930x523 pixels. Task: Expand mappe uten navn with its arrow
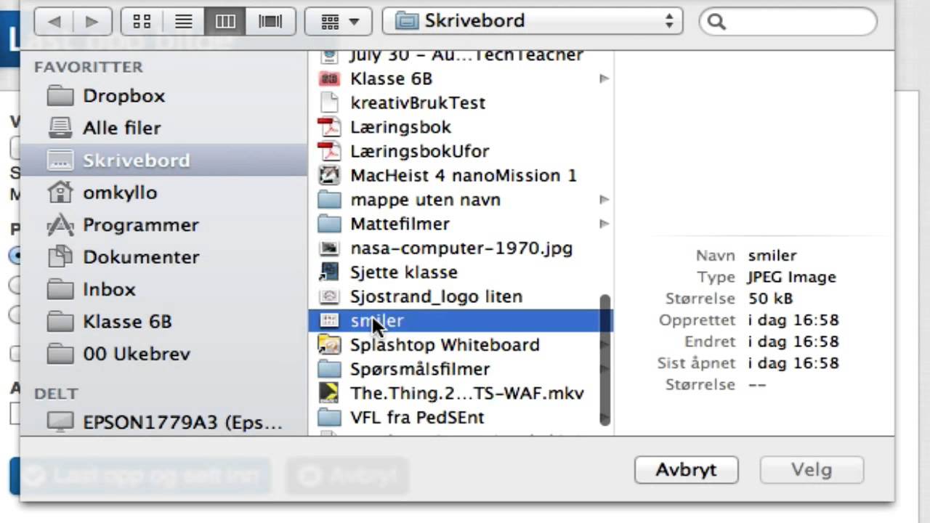[604, 200]
